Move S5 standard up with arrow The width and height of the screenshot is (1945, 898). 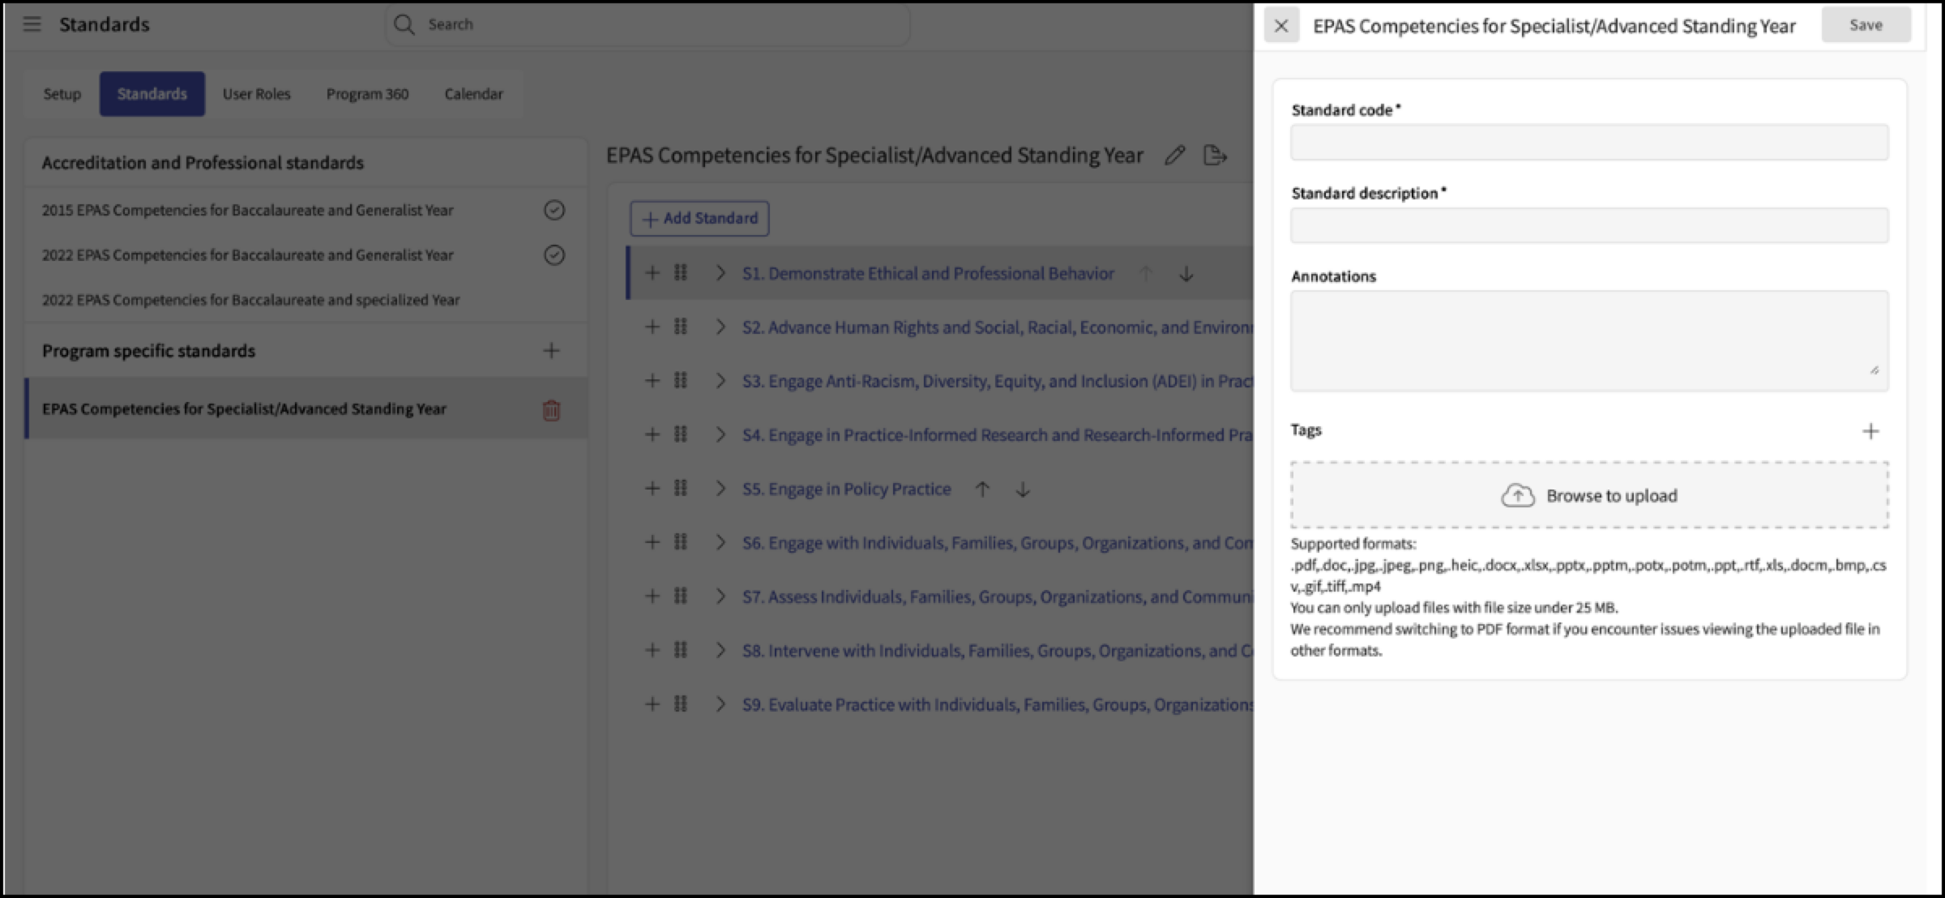click(x=982, y=489)
